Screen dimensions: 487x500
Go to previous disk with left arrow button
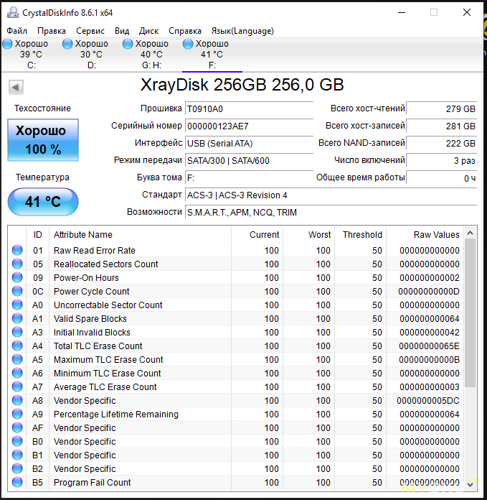click(16, 87)
